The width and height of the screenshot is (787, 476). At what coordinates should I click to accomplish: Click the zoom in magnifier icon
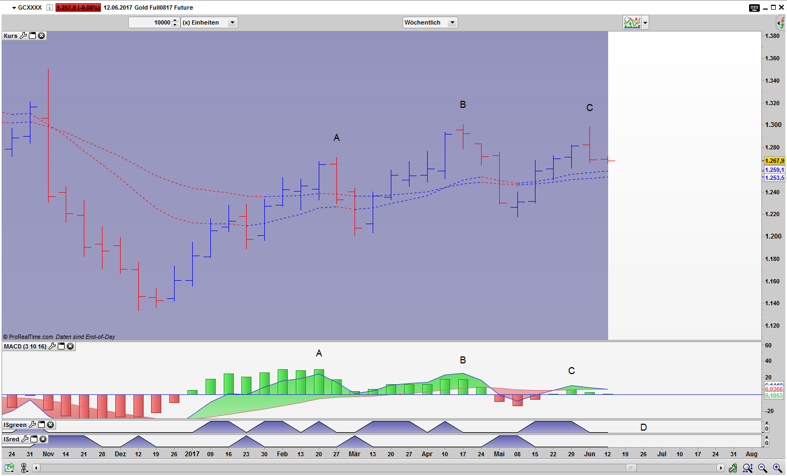click(x=777, y=468)
